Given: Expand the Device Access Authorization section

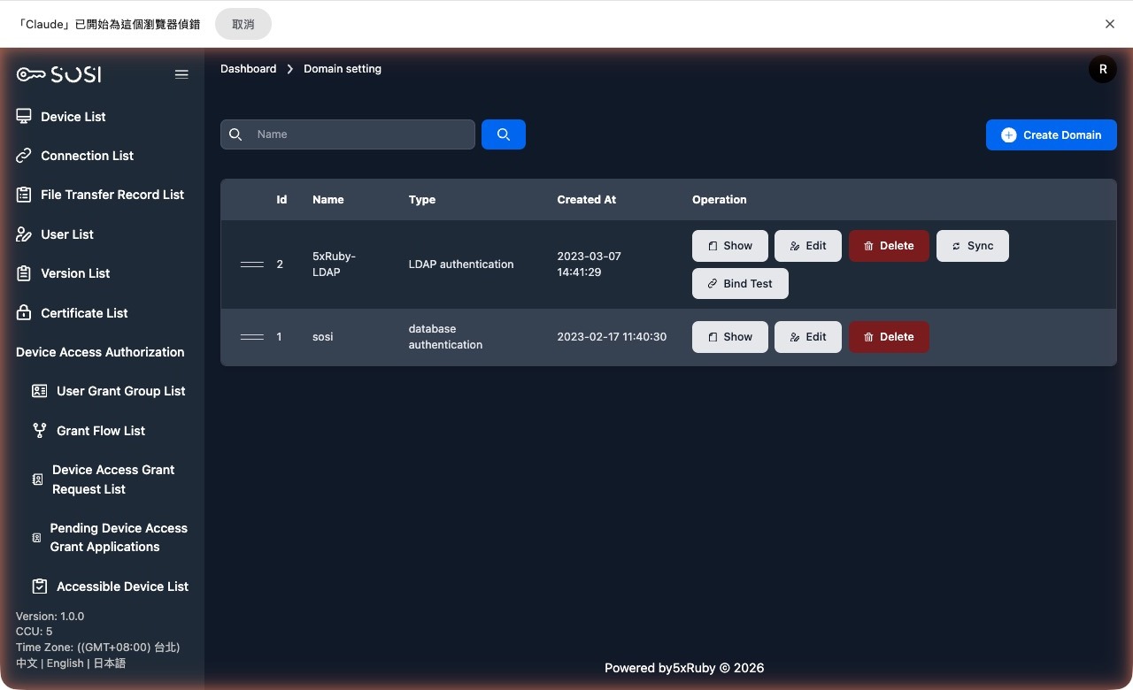Looking at the screenshot, I should [x=100, y=351].
